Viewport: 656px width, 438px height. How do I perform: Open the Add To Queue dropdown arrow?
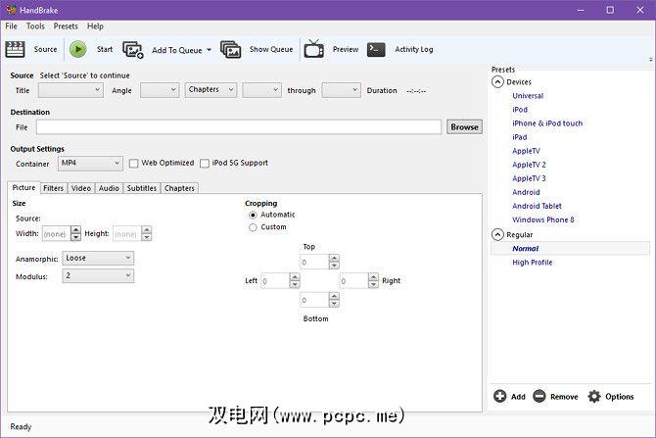pos(210,50)
